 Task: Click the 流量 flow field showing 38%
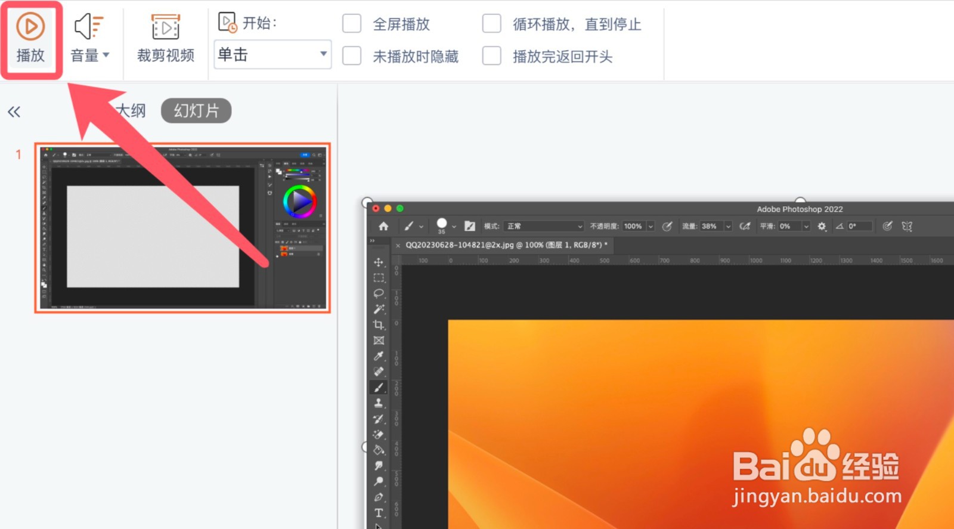tap(711, 226)
